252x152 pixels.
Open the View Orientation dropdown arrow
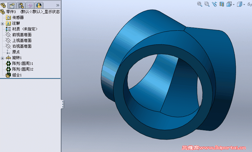coord(234,5)
